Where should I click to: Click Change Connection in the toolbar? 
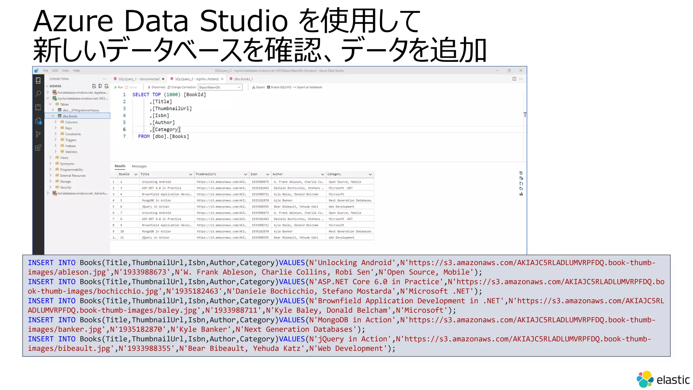[182, 87]
